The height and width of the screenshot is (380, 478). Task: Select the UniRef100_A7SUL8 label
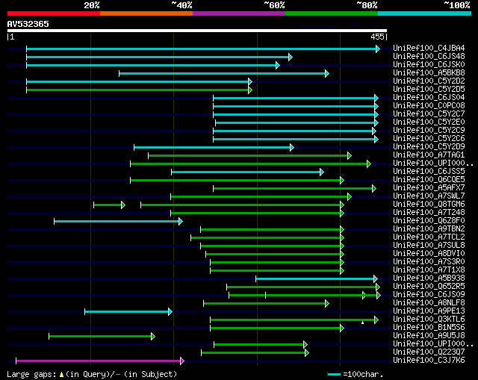pos(429,246)
